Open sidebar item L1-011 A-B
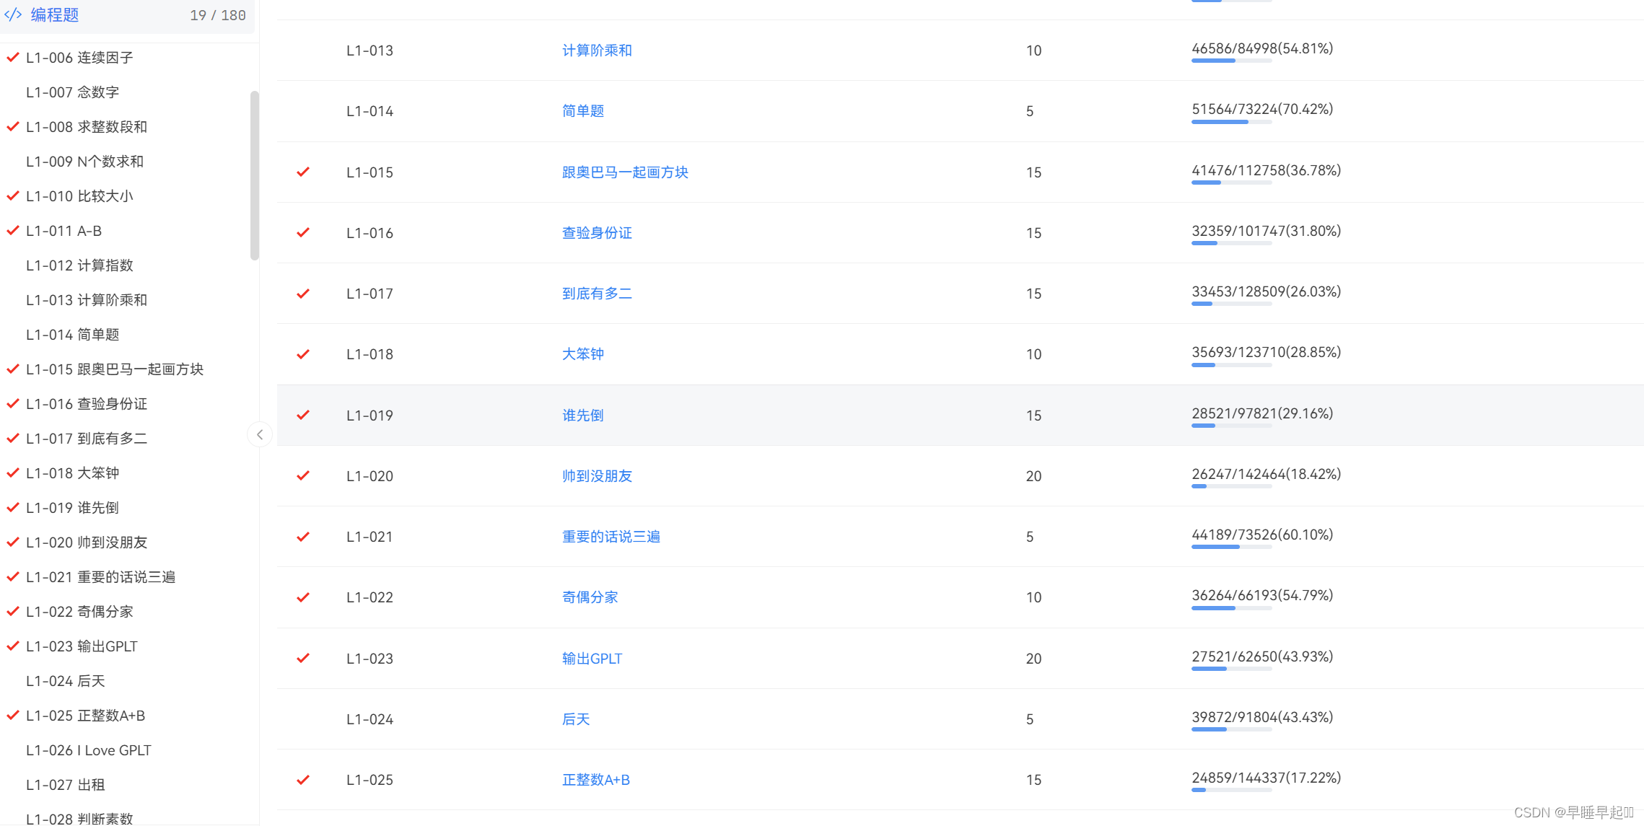Viewport: 1644px width, 826px height. 64,231
